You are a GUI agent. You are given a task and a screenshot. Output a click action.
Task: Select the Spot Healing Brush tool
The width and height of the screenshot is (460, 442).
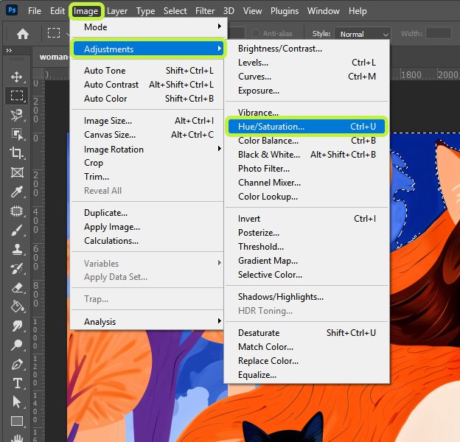point(17,211)
